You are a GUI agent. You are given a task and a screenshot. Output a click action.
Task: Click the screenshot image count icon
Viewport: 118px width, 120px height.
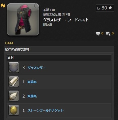pos(108,33)
